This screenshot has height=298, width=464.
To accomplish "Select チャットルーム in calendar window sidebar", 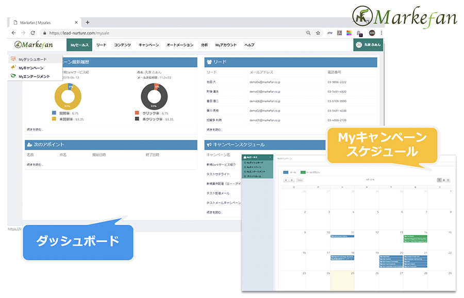I will point(254,176).
